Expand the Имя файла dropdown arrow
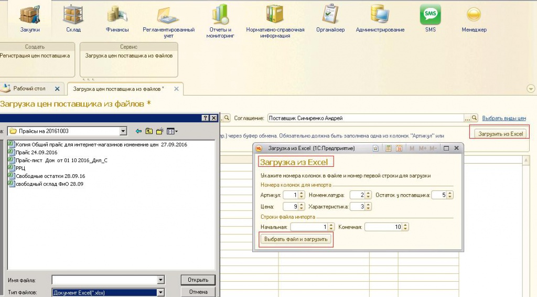This screenshot has height=297, width=537. pos(160,280)
